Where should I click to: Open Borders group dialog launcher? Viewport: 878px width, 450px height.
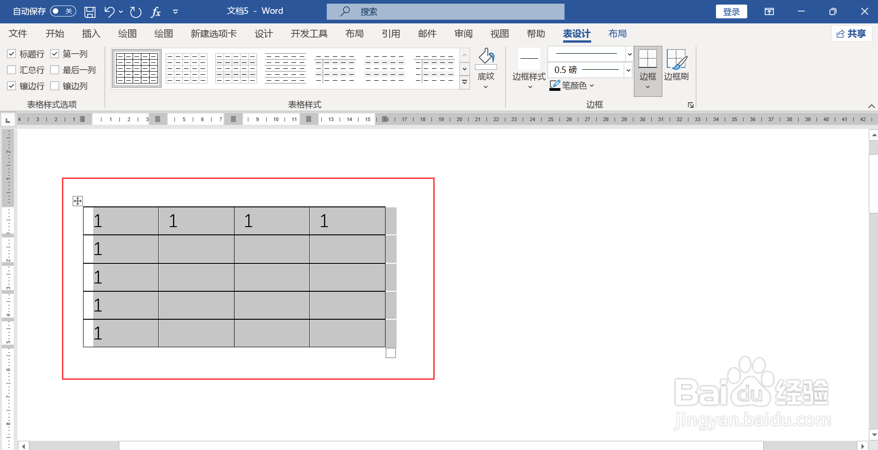click(691, 105)
